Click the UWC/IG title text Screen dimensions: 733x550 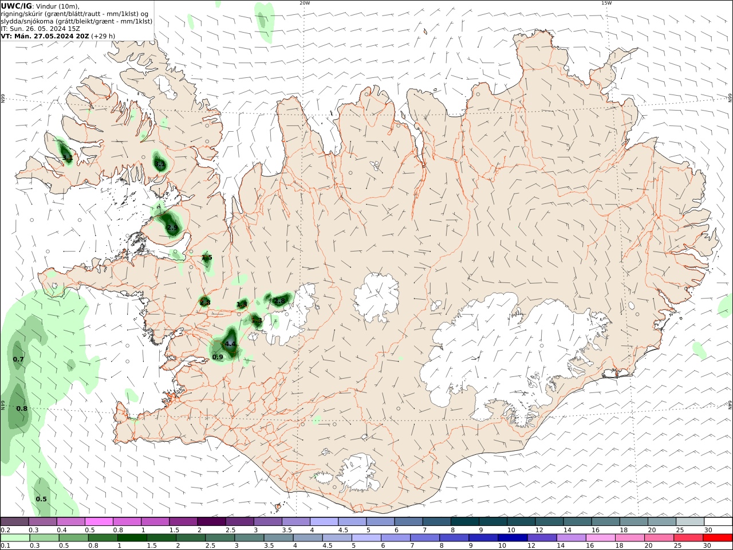click(16, 6)
